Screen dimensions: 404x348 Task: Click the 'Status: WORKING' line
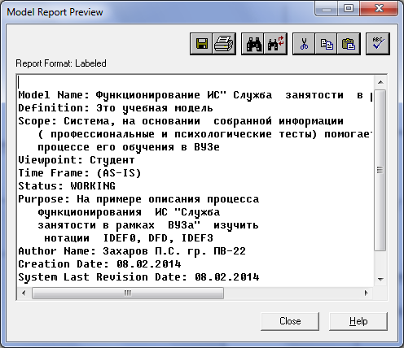tap(67, 186)
